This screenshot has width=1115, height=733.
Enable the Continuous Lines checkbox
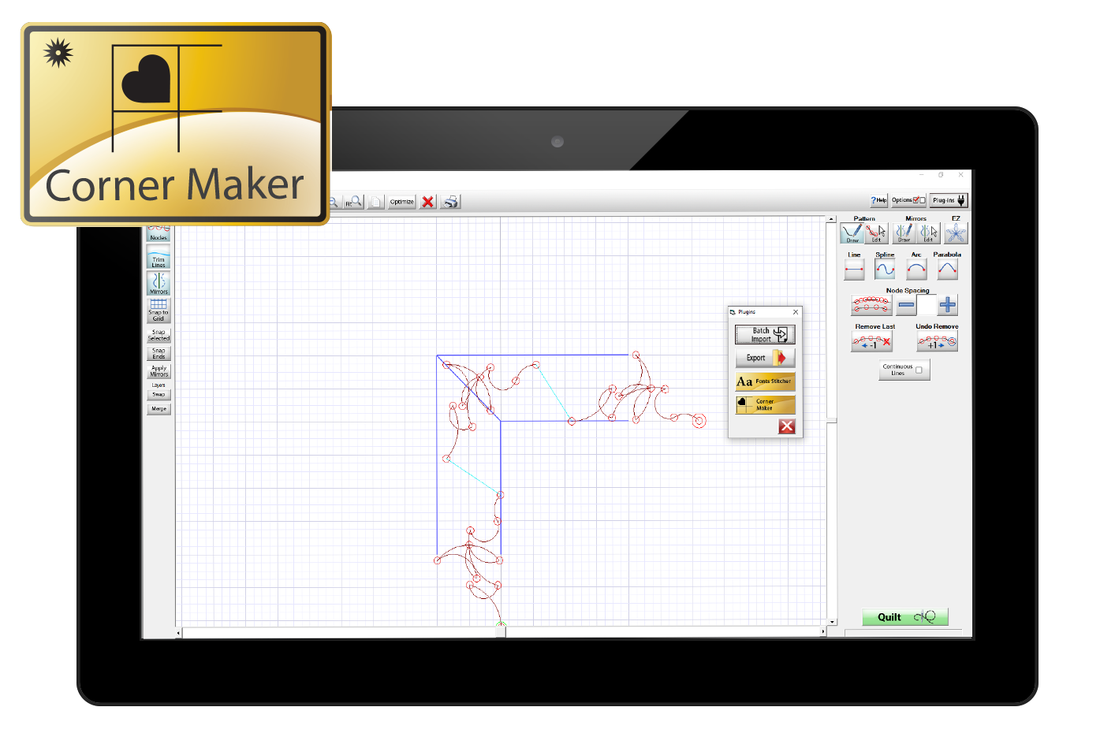click(x=919, y=370)
